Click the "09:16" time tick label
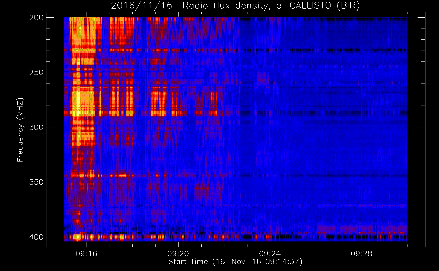Viewport: 439px width, 271px height. coord(87,254)
